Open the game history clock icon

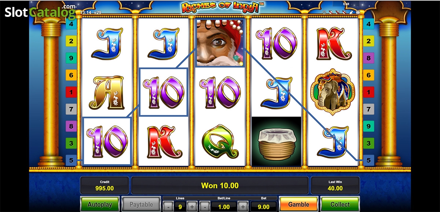(324, 12)
